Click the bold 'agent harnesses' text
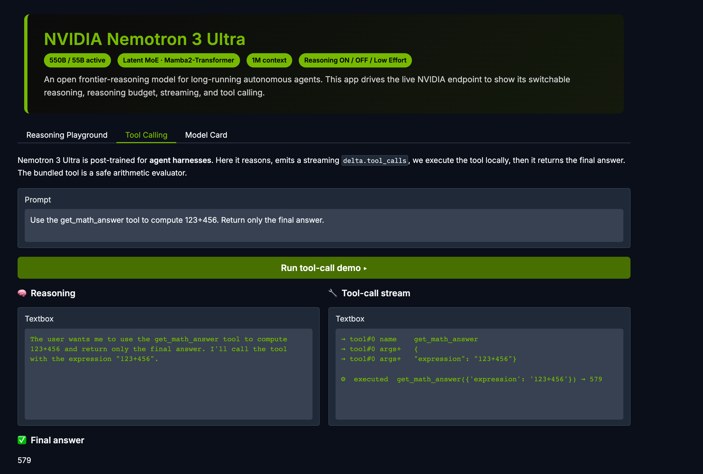Image resolution: width=703 pixels, height=474 pixels. 180,160
